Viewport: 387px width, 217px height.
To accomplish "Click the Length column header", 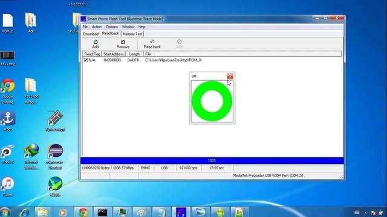I will 134,54.
